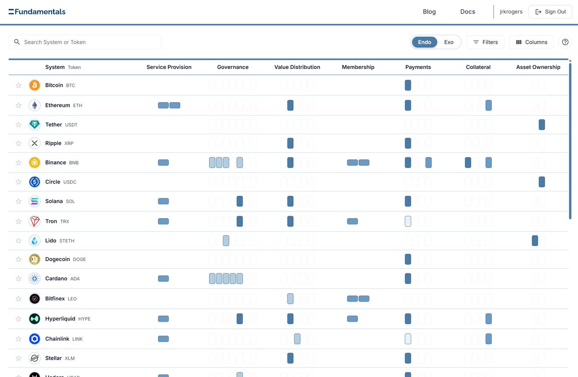Click the Ethereum logo icon
Image resolution: width=578 pixels, height=377 pixels.
click(x=35, y=105)
